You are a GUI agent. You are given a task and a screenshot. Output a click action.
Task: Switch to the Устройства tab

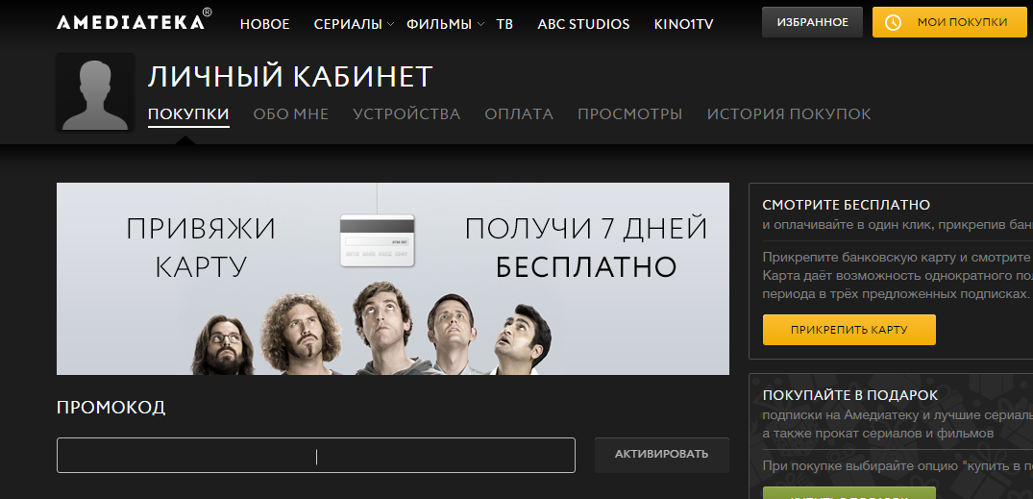[x=406, y=114]
